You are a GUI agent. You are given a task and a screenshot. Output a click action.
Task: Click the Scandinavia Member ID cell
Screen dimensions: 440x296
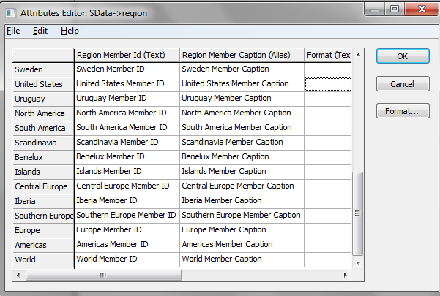(x=127, y=143)
